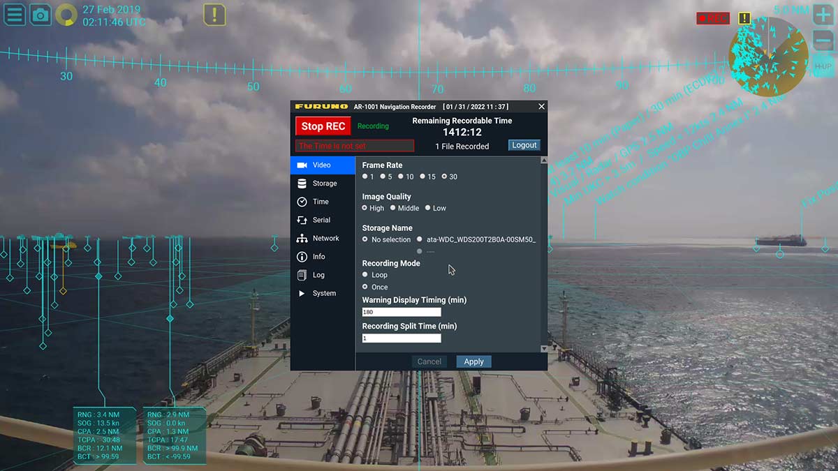The width and height of the screenshot is (838, 471).
Task: Click the Apply button
Action: pos(473,361)
